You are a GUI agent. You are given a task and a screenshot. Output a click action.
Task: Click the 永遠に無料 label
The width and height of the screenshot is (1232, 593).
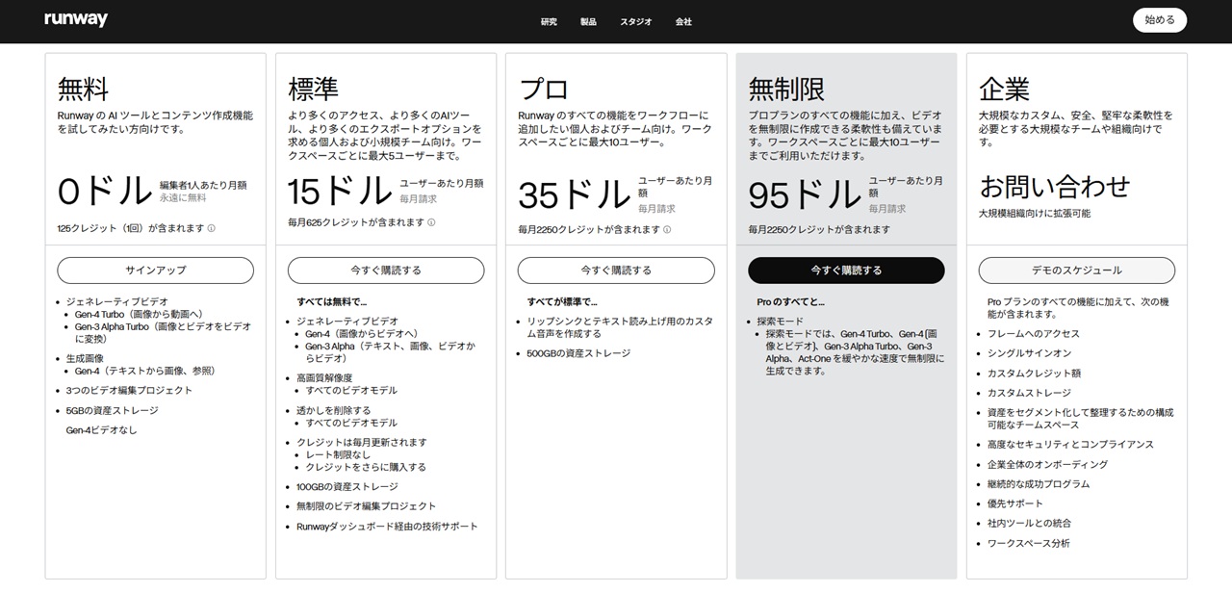(183, 197)
